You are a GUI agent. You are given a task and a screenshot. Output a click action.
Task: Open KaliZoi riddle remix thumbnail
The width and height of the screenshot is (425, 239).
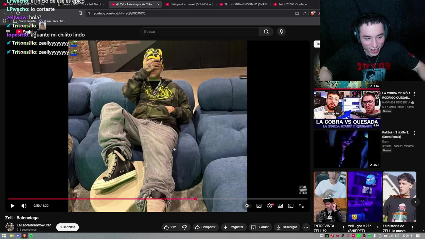click(347, 149)
